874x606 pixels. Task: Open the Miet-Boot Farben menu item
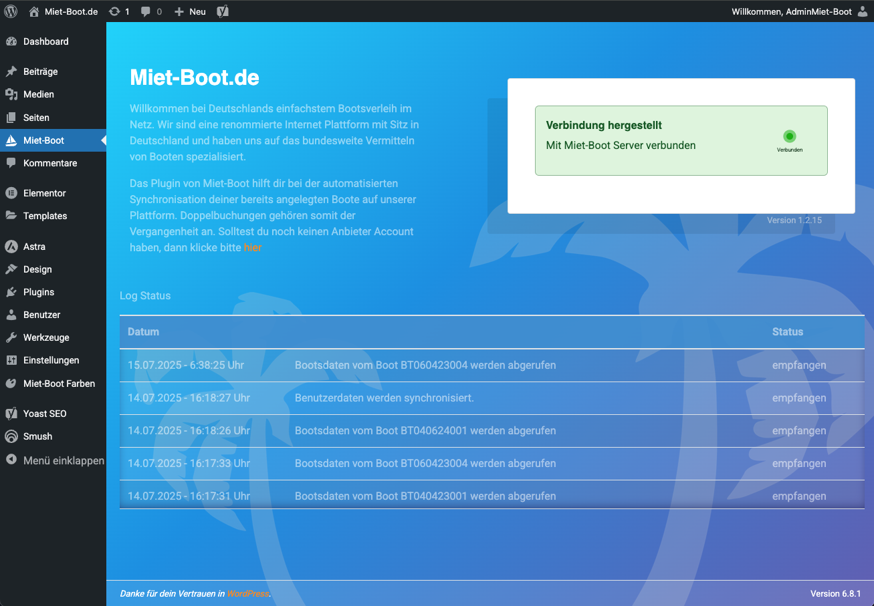59,384
